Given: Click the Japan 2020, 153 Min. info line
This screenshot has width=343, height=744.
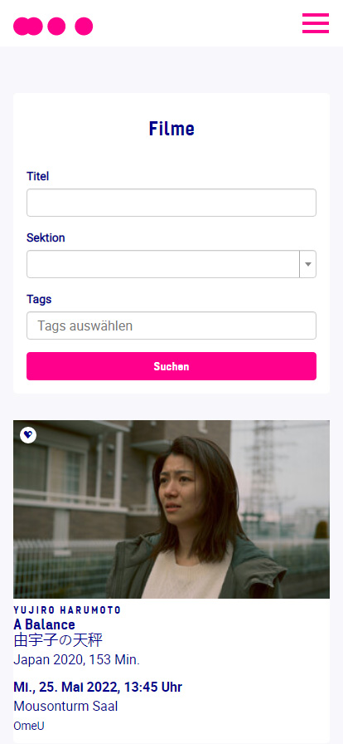Looking at the screenshot, I should click(77, 660).
